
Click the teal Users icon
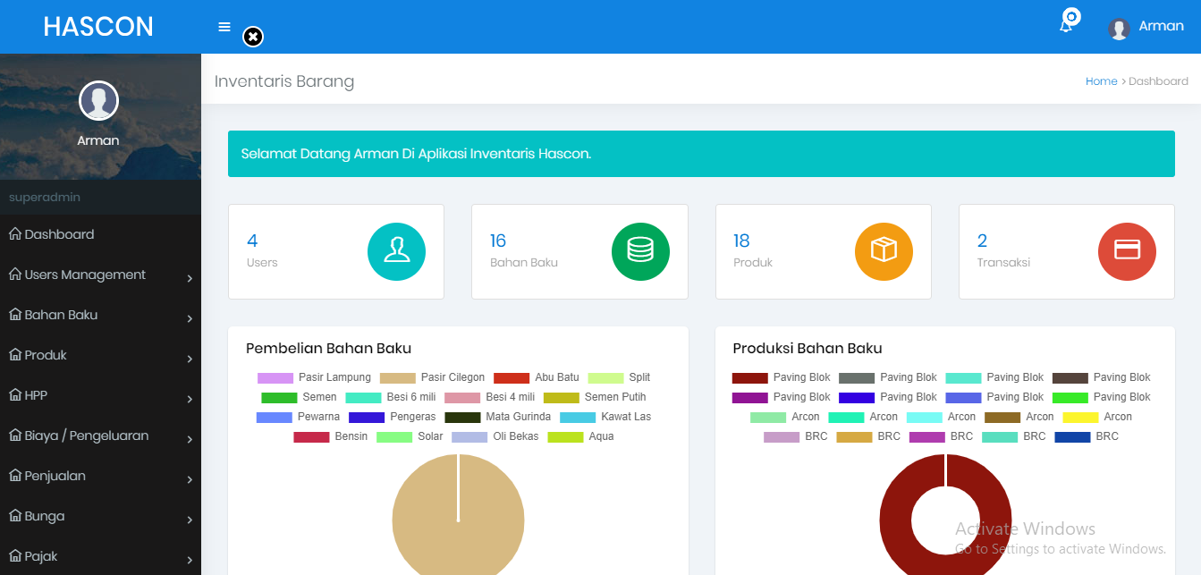[x=396, y=251]
